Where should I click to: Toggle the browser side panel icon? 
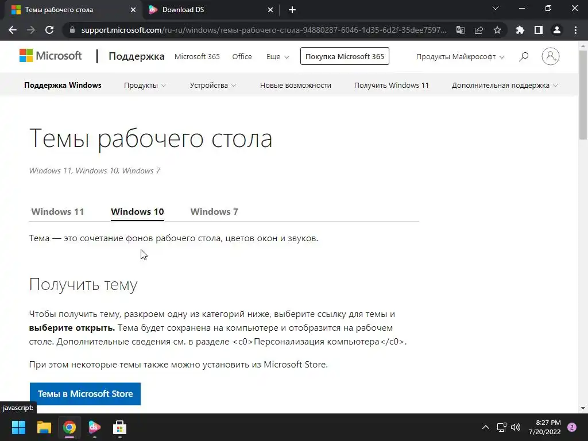tap(539, 30)
